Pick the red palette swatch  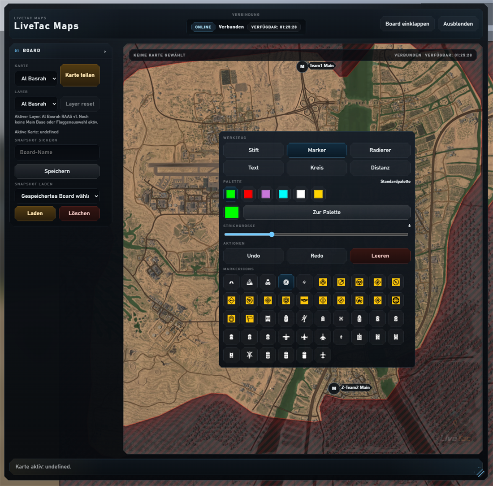(x=248, y=194)
